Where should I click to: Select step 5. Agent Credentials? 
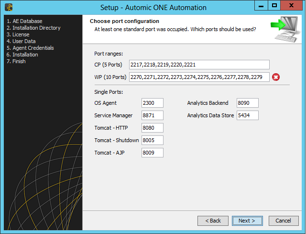30,48
